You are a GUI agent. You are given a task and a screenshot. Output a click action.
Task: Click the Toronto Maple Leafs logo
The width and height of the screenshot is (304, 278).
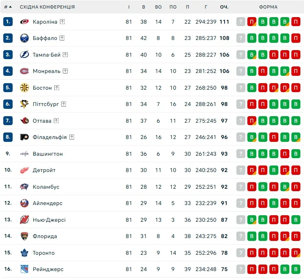coord(24,253)
